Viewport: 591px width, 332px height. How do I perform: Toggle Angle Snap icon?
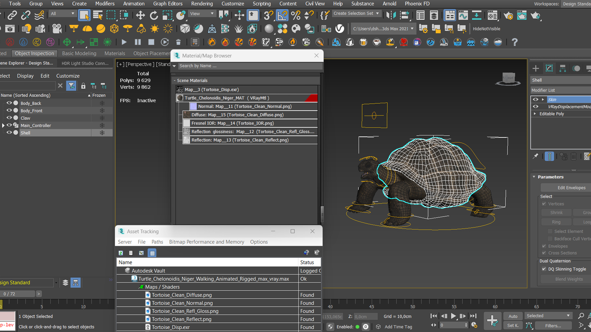point(282,15)
